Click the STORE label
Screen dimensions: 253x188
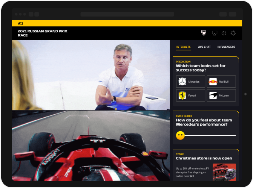[180, 154]
